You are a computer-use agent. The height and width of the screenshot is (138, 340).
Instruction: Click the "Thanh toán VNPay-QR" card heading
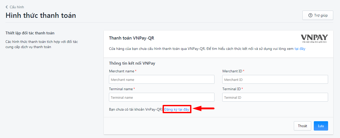click(x=131, y=38)
